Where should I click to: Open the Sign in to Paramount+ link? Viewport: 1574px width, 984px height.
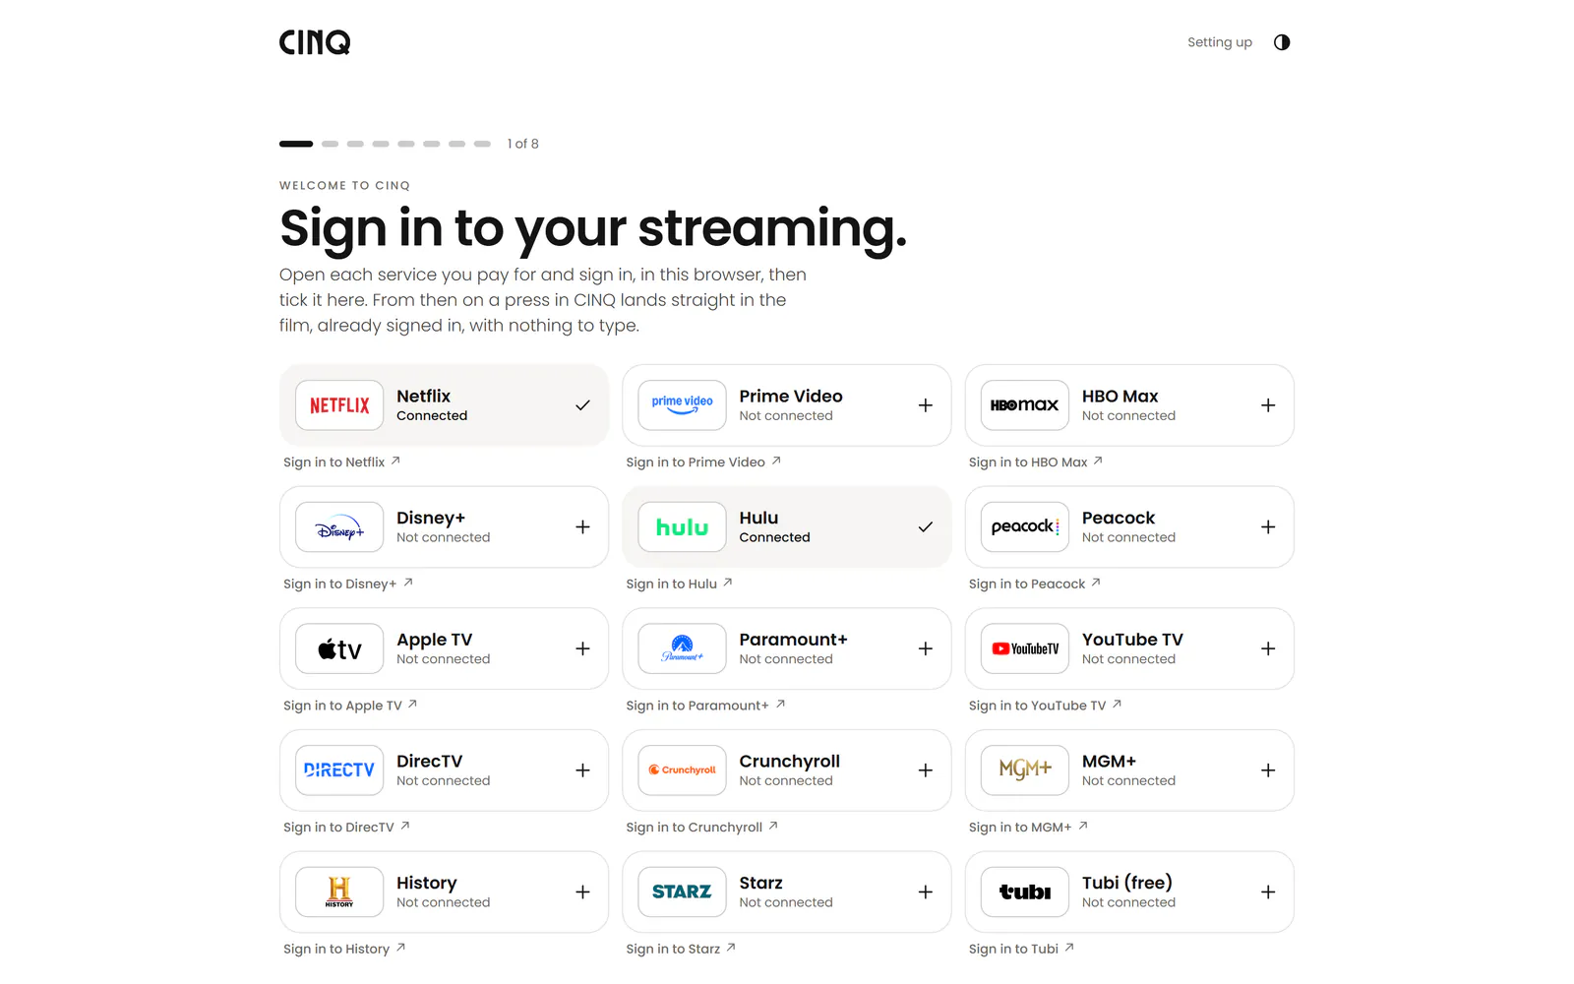[x=705, y=706]
